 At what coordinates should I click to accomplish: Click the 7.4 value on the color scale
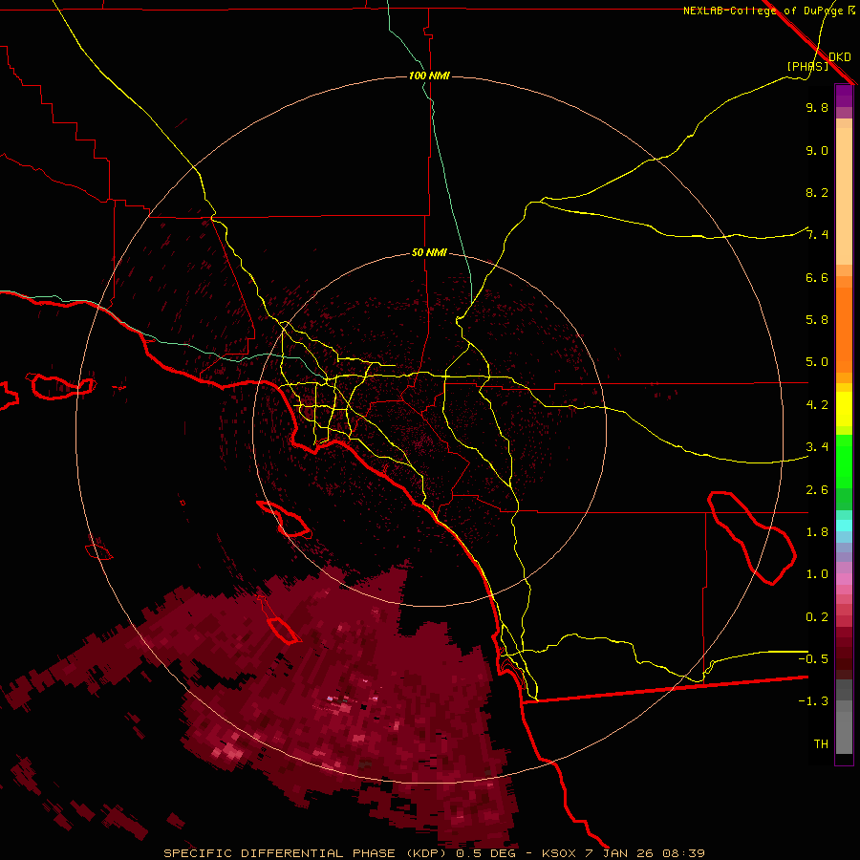coord(817,235)
